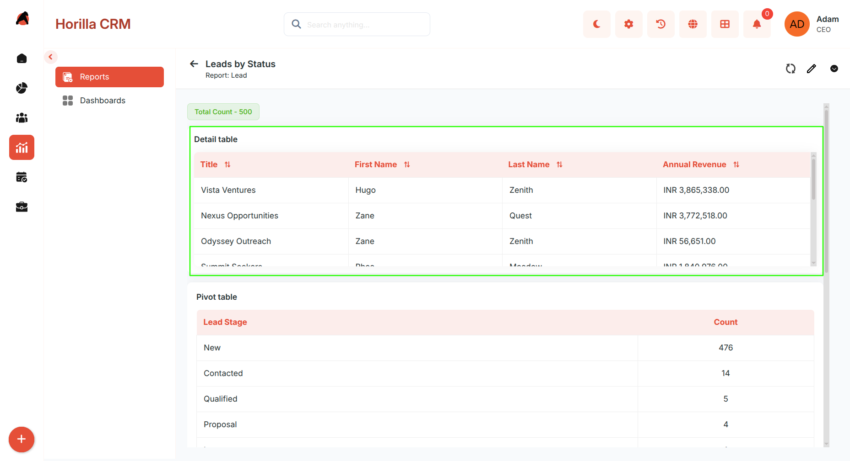Image resolution: width=850 pixels, height=461 pixels.
Task: Open settings via the gear icon
Action: click(x=628, y=24)
